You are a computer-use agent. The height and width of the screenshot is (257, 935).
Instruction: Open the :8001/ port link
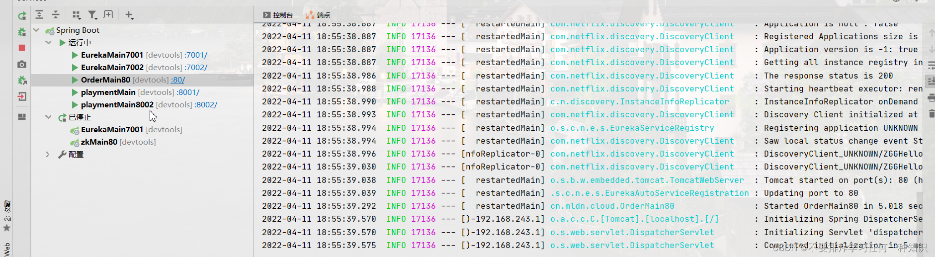(188, 92)
